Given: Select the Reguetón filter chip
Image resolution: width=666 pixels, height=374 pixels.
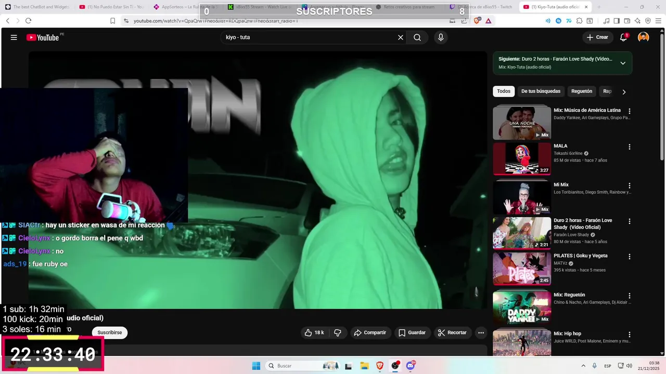Looking at the screenshot, I should (582, 91).
